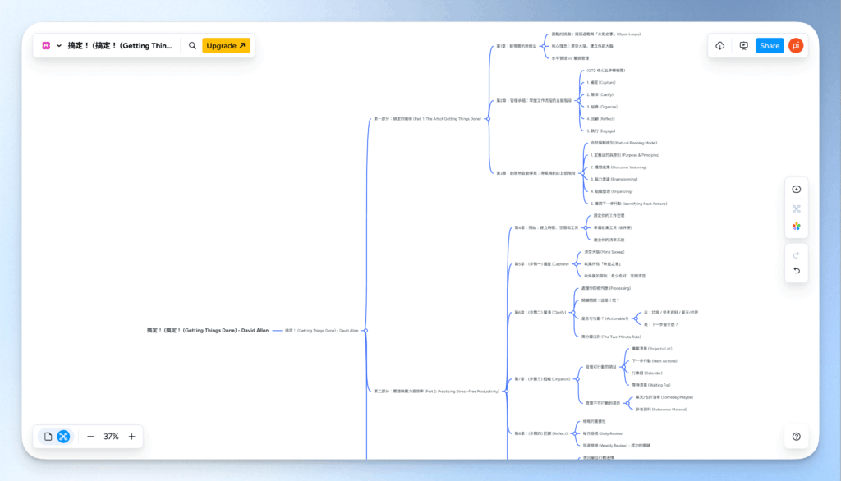
Task: Click the Upgrade button
Action: tap(226, 46)
